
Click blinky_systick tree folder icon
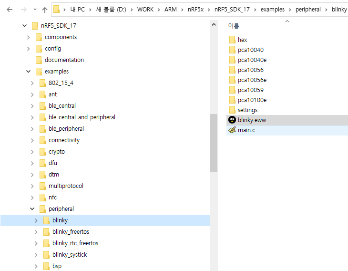[46, 255]
